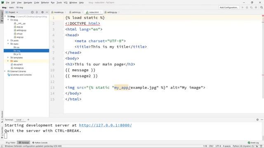Toggle Favorites side tool window stripe

click(x=2, y=132)
